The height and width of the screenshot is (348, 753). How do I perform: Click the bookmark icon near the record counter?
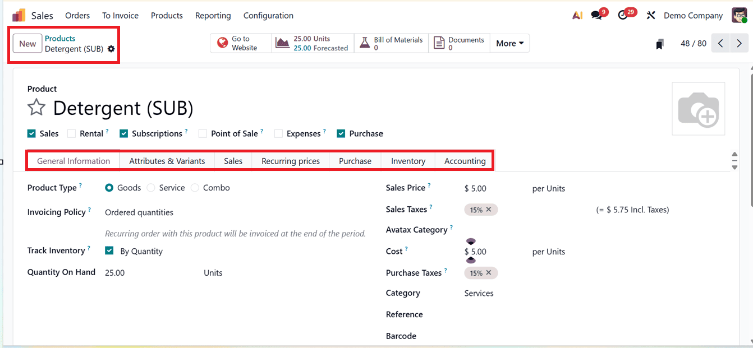pyautogui.click(x=660, y=43)
